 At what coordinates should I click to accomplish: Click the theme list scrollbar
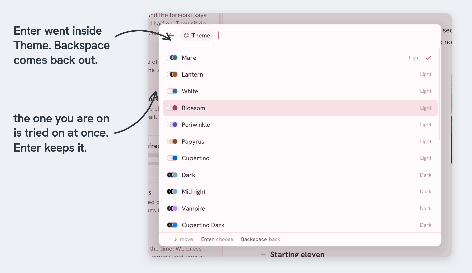click(439, 94)
